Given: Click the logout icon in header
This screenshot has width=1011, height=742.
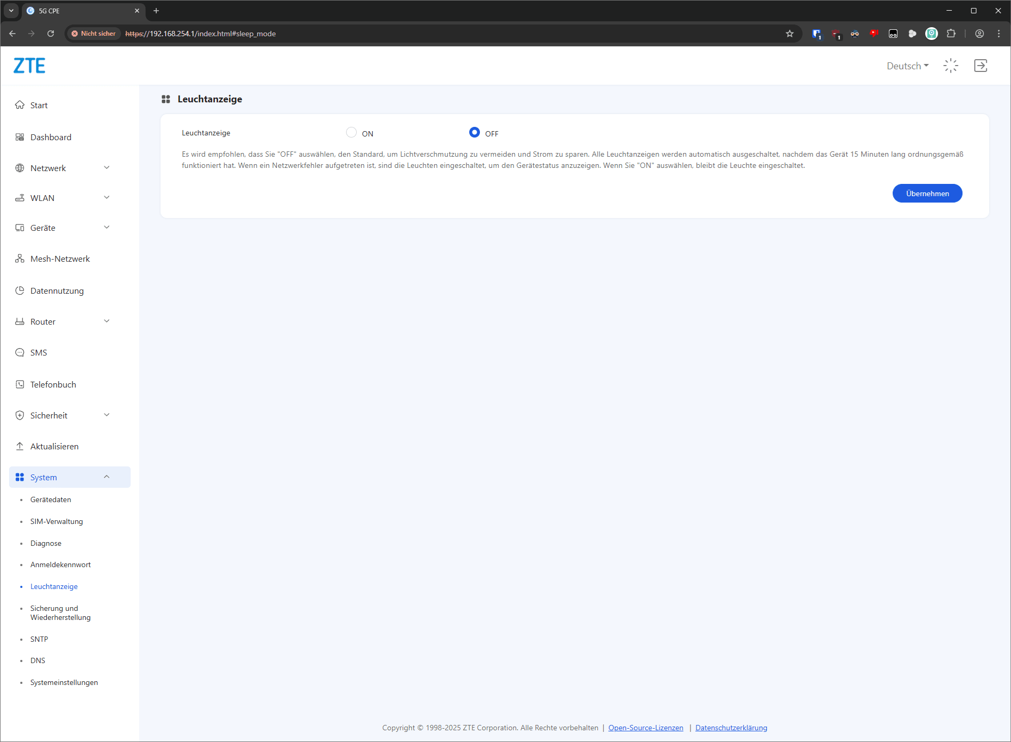Looking at the screenshot, I should [980, 66].
